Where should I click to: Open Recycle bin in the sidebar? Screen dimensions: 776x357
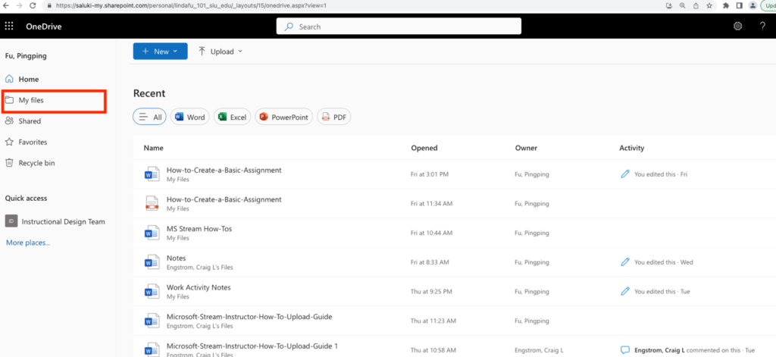tap(36, 163)
